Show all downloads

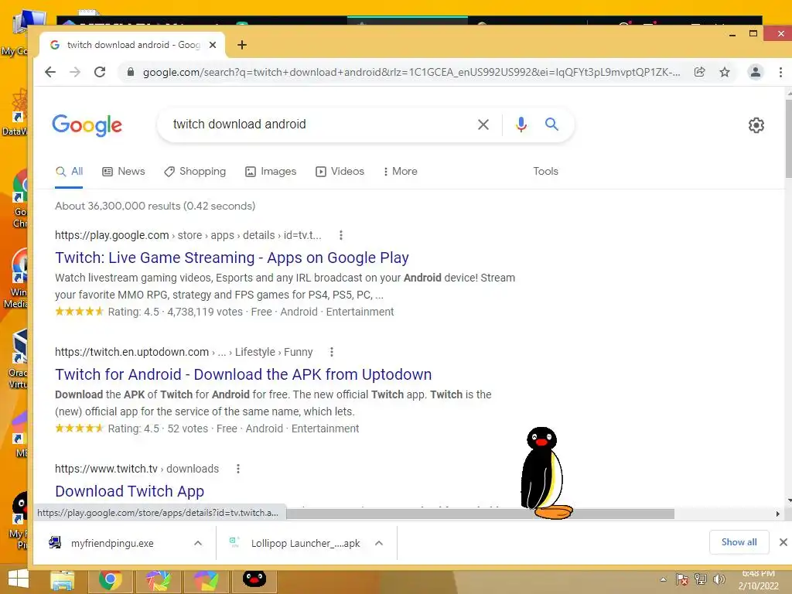click(739, 542)
